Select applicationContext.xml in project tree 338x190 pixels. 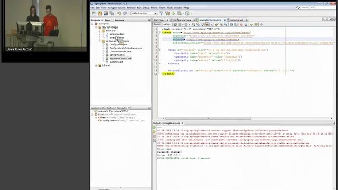tap(120, 59)
